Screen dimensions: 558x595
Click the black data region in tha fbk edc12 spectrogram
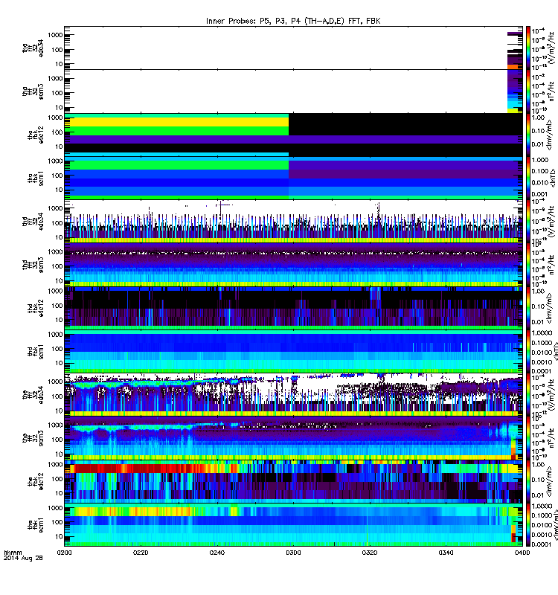(405, 124)
